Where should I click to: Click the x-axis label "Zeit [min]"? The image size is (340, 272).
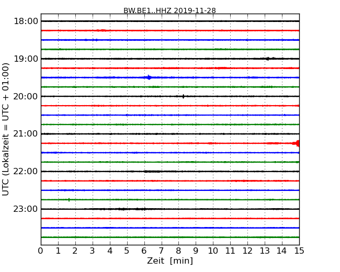coord(170,260)
